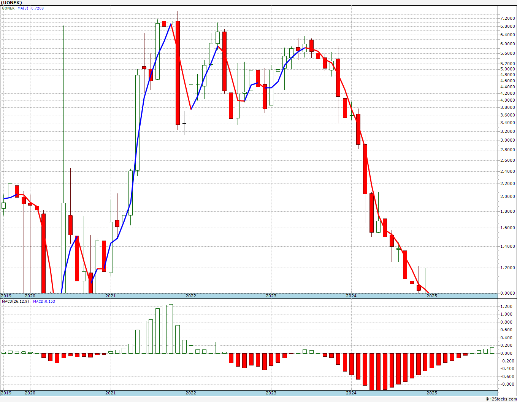Click the 7.2000 price axis label

507,18
